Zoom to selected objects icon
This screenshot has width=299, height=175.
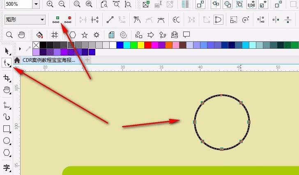[x=77, y=4]
